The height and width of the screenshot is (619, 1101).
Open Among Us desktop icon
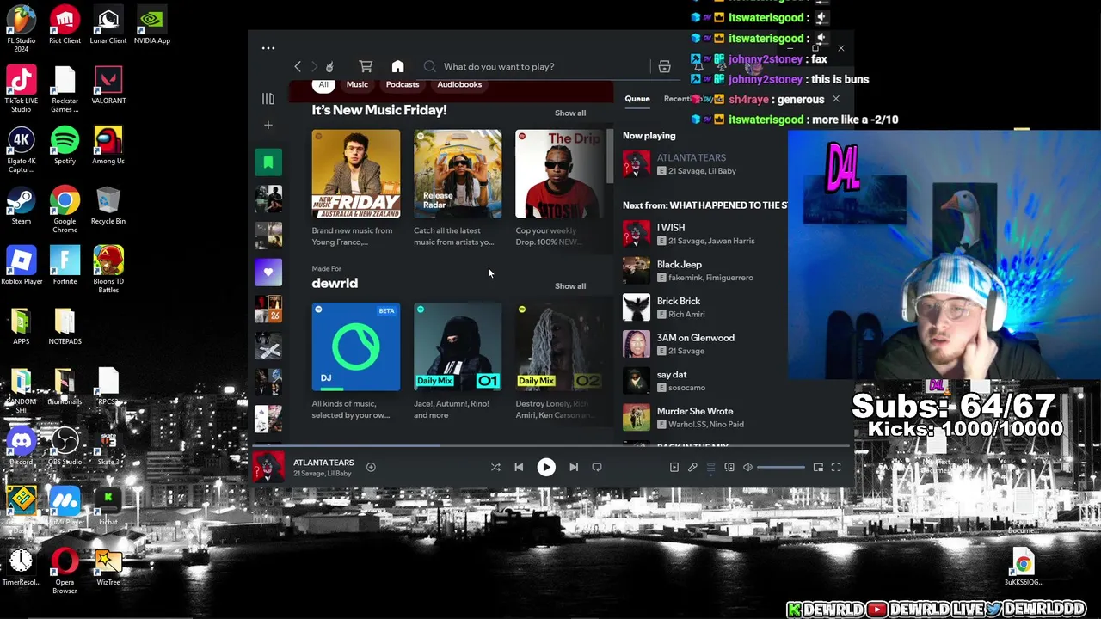point(108,146)
